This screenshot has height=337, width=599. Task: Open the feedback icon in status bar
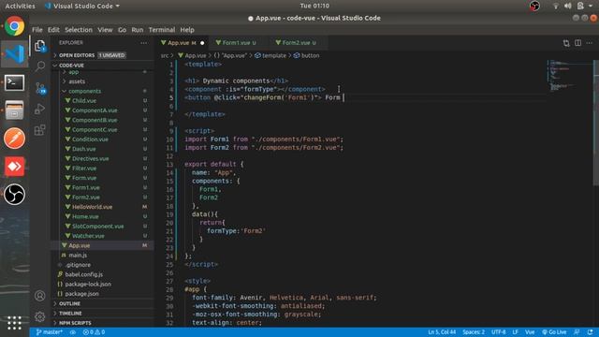point(577,332)
